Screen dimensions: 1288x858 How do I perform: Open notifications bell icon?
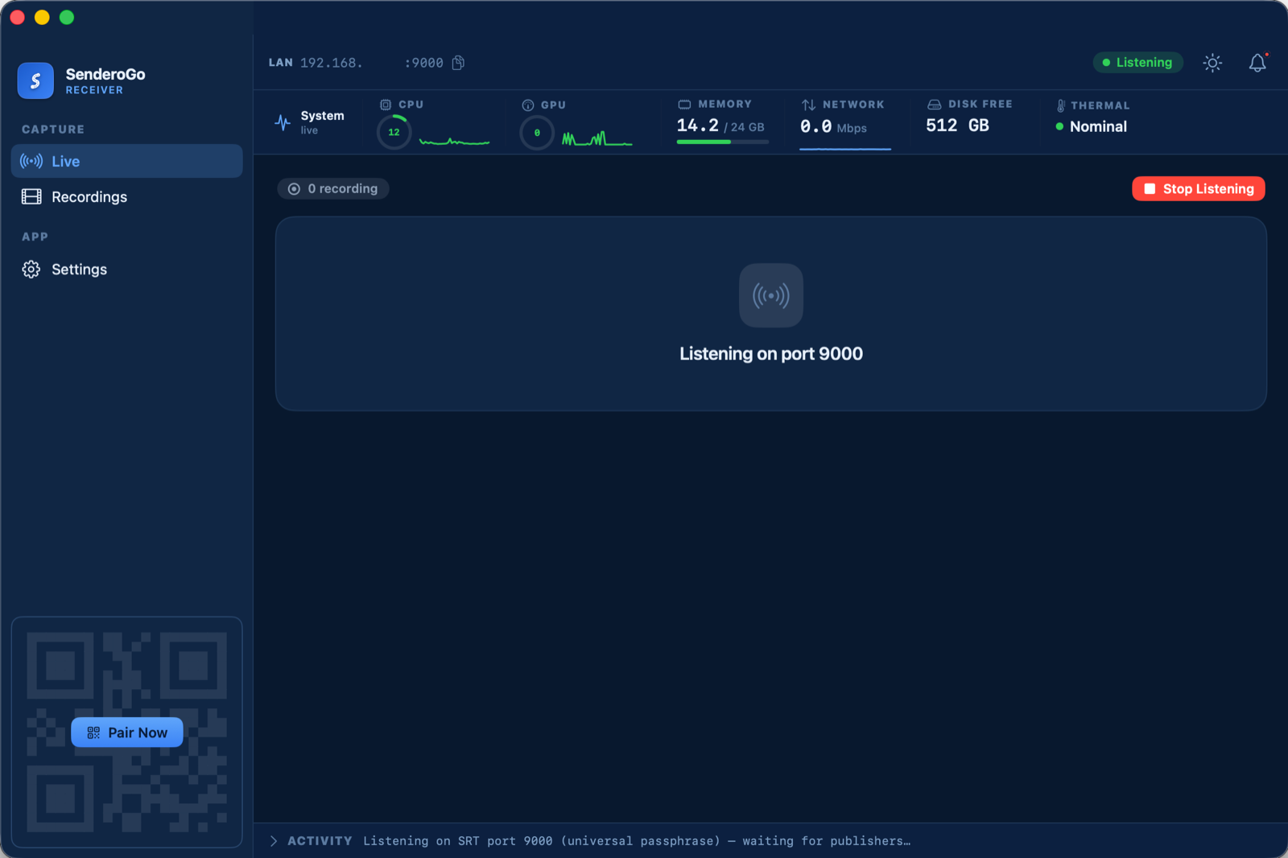(1257, 63)
